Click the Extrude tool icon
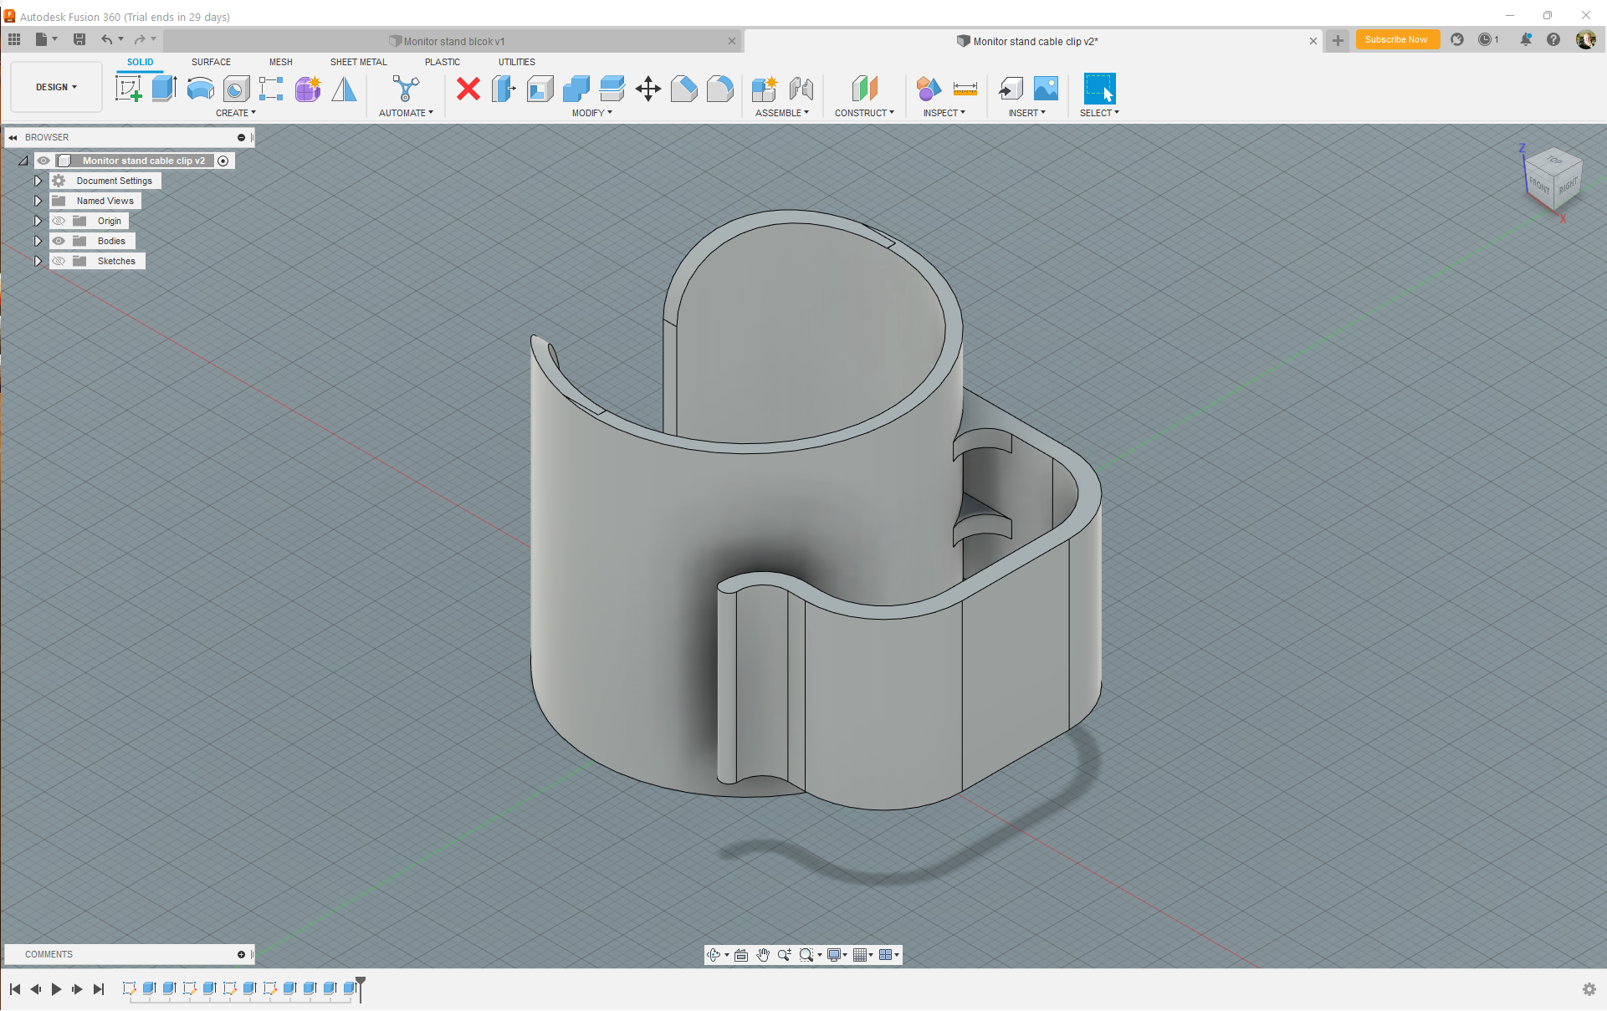Viewport: 1607px width, 1011px height. (163, 89)
